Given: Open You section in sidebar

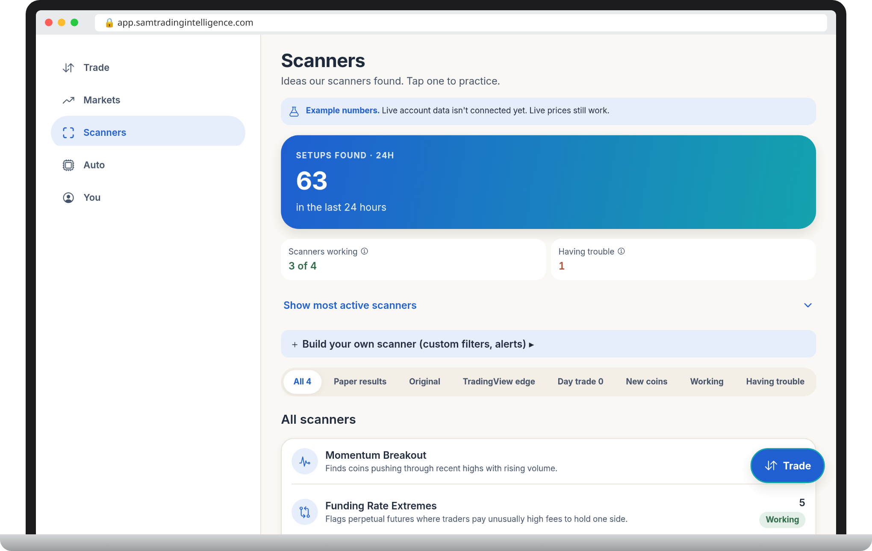Looking at the screenshot, I should [148, 197].
